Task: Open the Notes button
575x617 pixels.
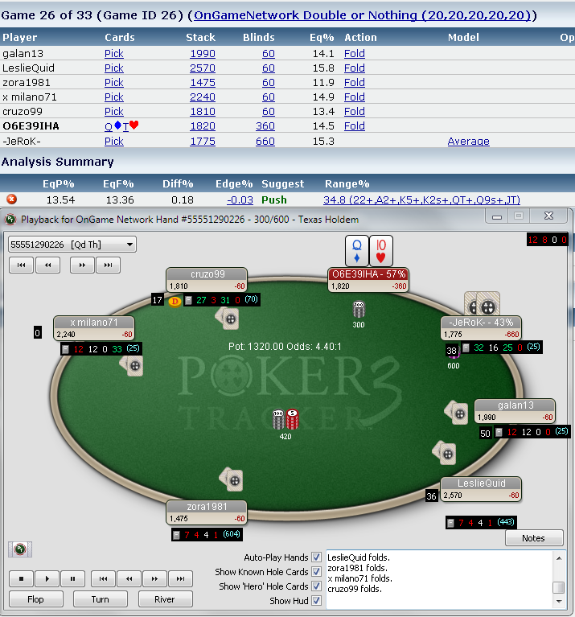Action: 533,538
